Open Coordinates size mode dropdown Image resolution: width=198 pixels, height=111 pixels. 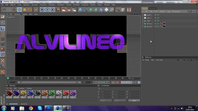[120, 101]
